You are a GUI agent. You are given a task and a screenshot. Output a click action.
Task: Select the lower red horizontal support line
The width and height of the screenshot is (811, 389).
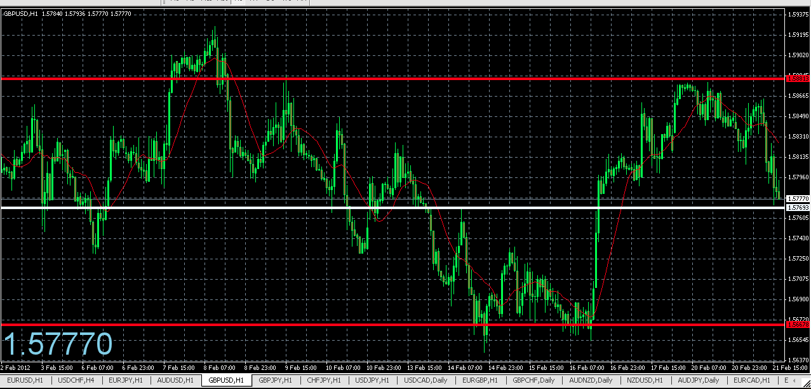click(x=392, y=324)
